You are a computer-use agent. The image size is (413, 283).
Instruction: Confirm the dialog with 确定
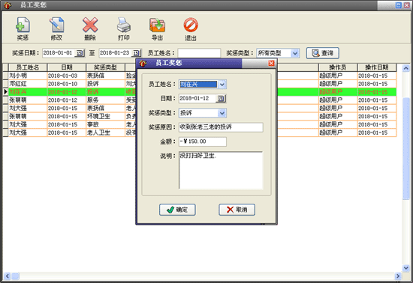pyautogui.click(x=177, y=210)
